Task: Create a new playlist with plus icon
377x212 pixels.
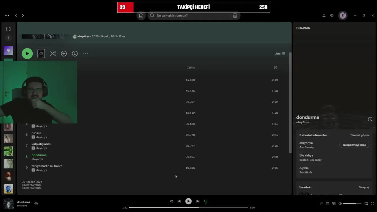Action: (8, 38)
